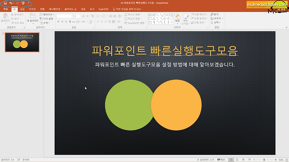Open the 레이아웃 (Layout) dropdown
Image resolution: width=289 pixels, height=162 pixels.
tap(47, 14)
